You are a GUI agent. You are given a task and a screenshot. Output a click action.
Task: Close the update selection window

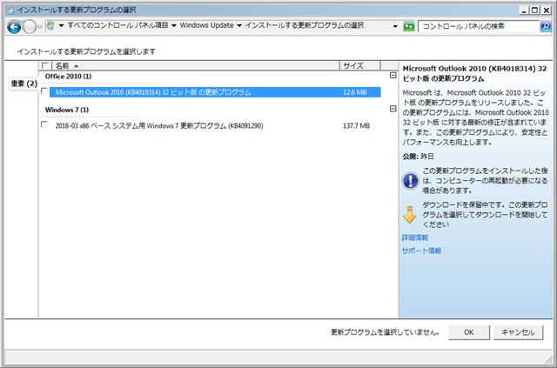[546, 10]
